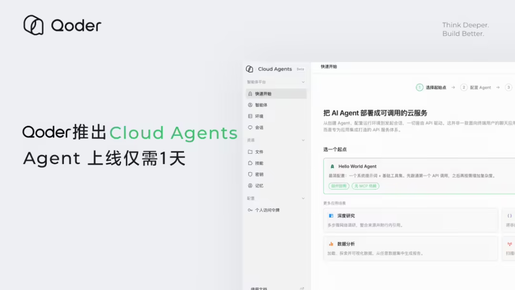This screenshot has width=515, height=290.
Task: Open 密钥 page in the sidebar
Action: click(x=276, y=174)
